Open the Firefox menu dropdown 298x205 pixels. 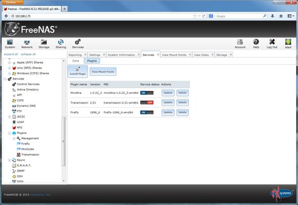coord(12,2)
